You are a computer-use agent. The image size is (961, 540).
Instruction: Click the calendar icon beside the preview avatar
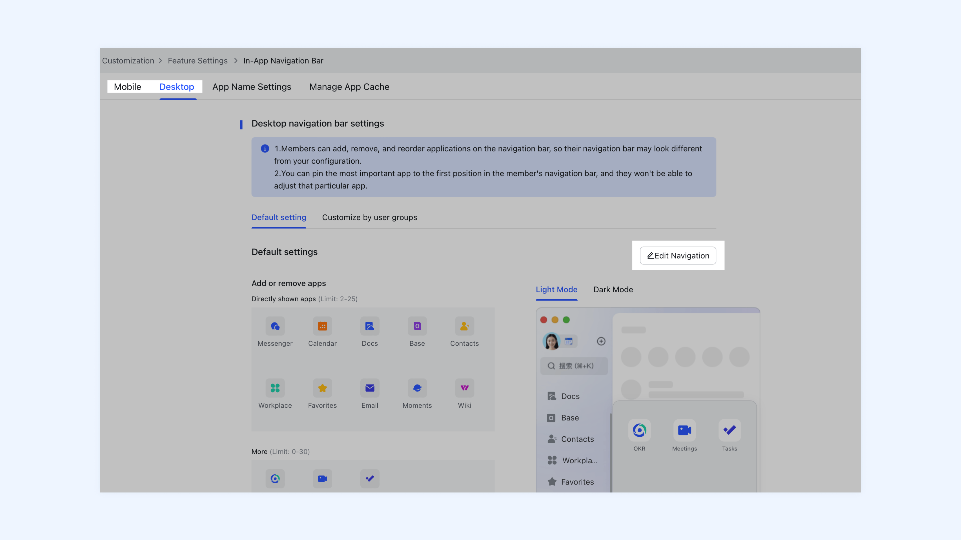click(569, 341)
